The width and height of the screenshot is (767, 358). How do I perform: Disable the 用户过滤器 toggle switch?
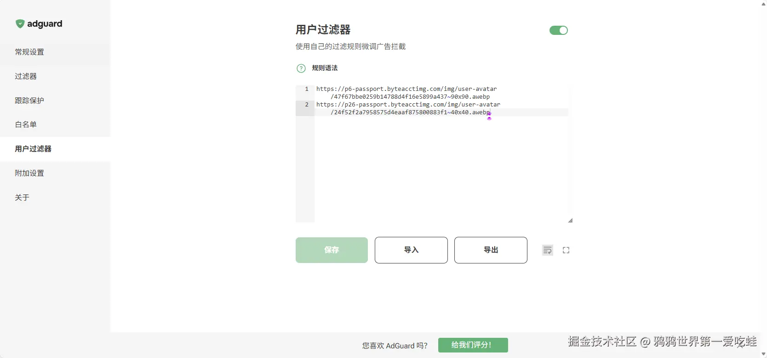pyautogui.click(x=559, y=30)
